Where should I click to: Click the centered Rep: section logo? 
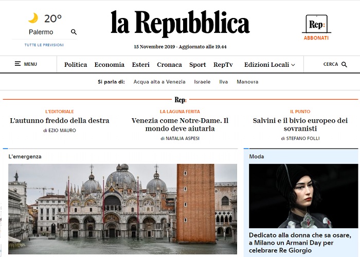181,100
